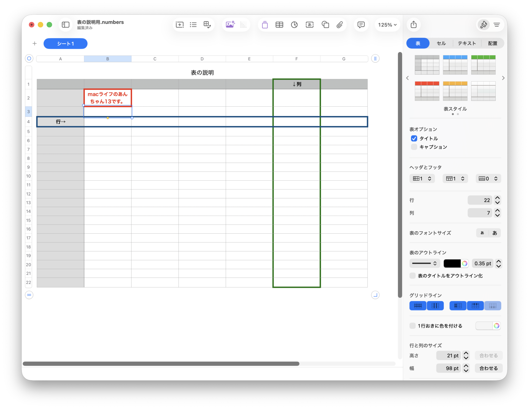Click the insert sheet toolbar icon
529x409 pixels.
coord(180,25)
